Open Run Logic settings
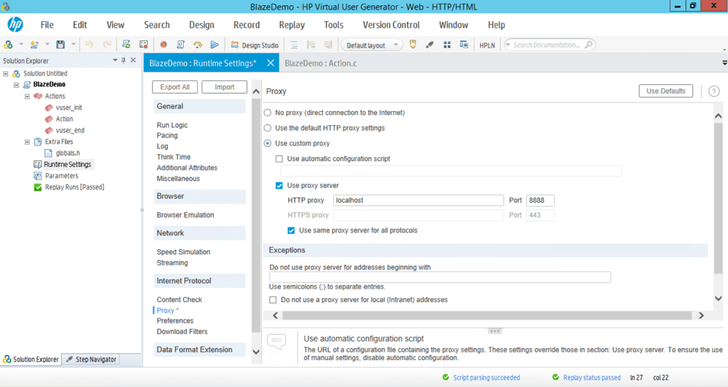The image size is (728, 387). point(172,125)
